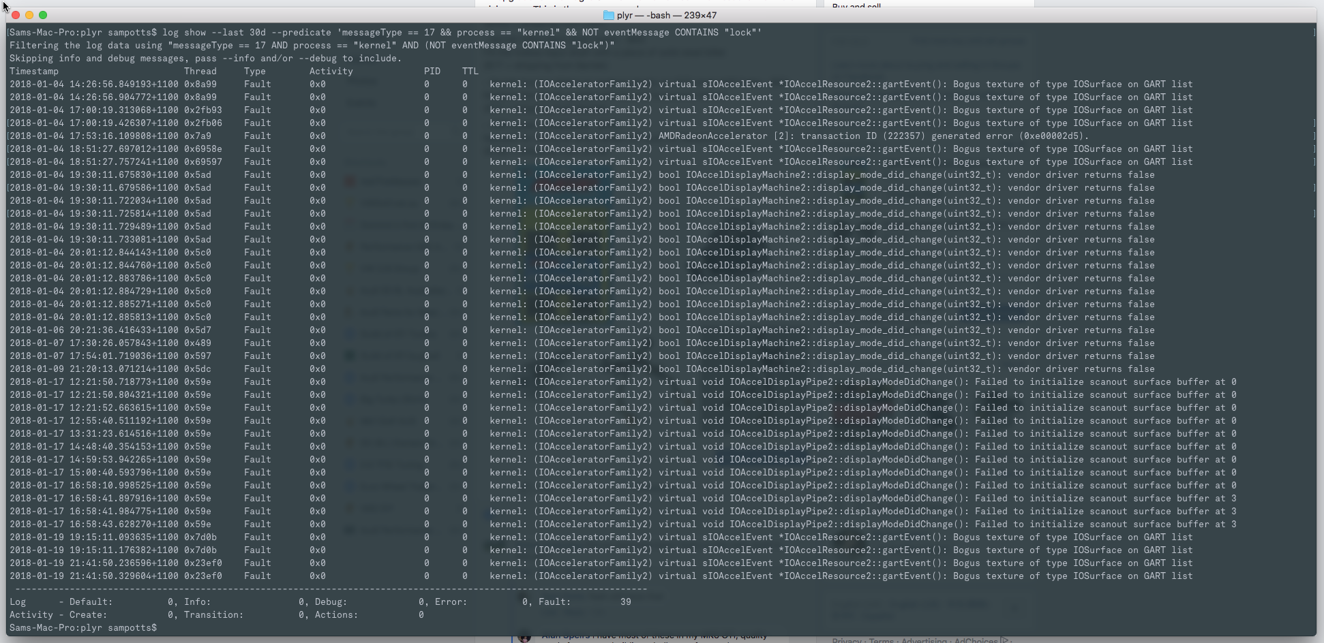Click the window title 'plyr — -bash — 239×47'
This screenshot has height=643, width=1324.
tap(667, 15)
